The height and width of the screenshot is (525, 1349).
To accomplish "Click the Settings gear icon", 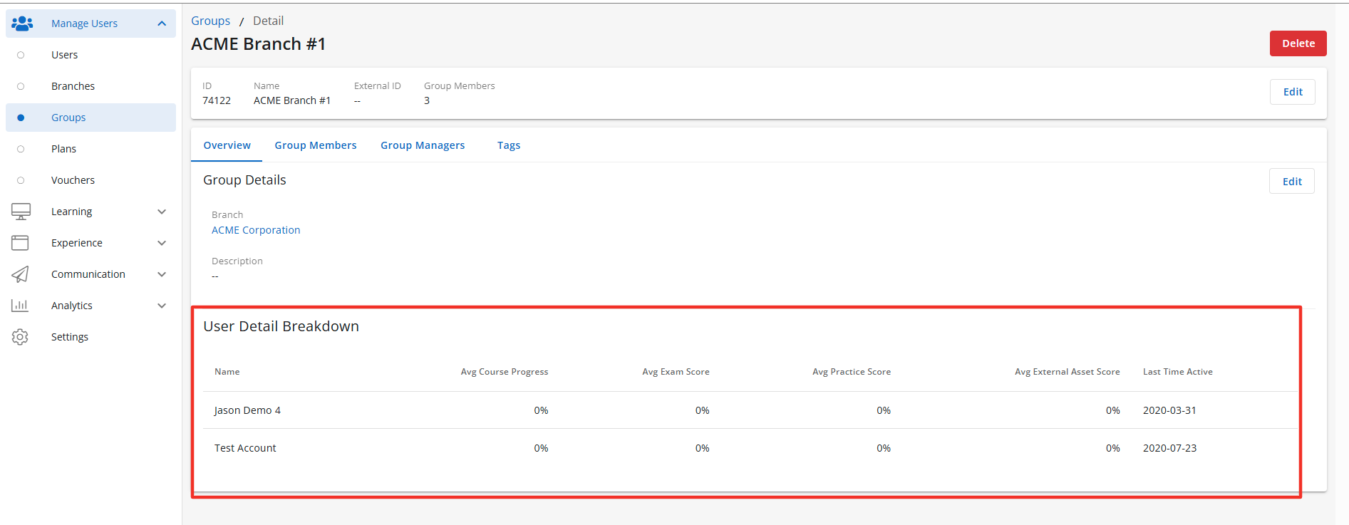I will pos(20,337).
